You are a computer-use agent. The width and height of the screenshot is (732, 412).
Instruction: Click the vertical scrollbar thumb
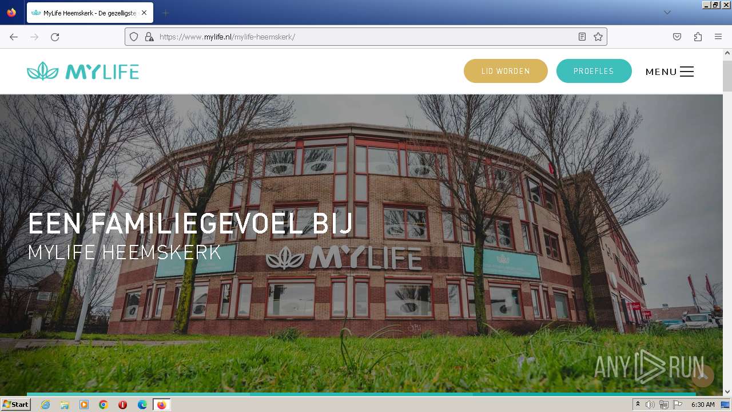727,75
